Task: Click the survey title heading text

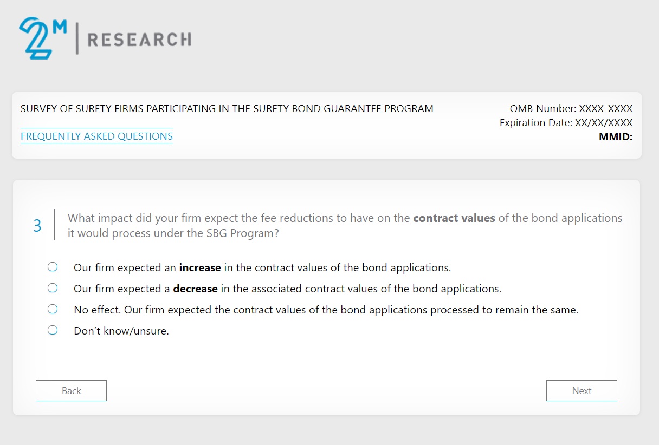Action: (227, 109)
